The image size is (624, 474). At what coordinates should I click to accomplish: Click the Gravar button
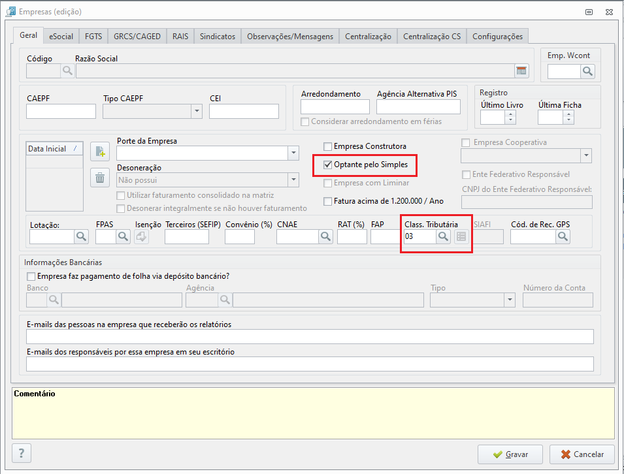510,454
